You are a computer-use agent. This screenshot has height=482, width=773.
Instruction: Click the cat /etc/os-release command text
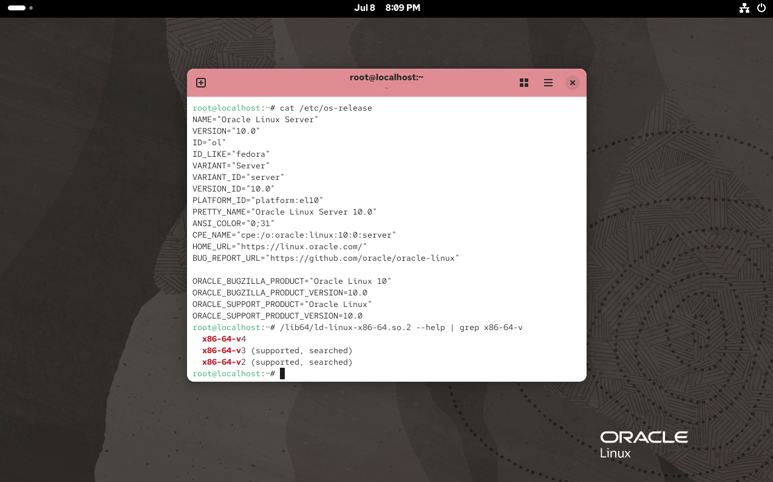coord(326,108)
